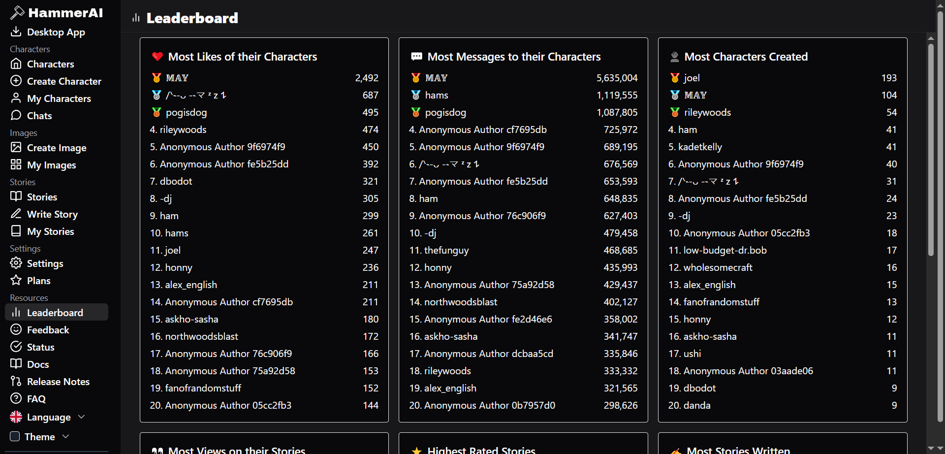The height and width of the screenshot is (454, 945).
Task: Click "hams" in Most Messages list
Action: point(437,95)
